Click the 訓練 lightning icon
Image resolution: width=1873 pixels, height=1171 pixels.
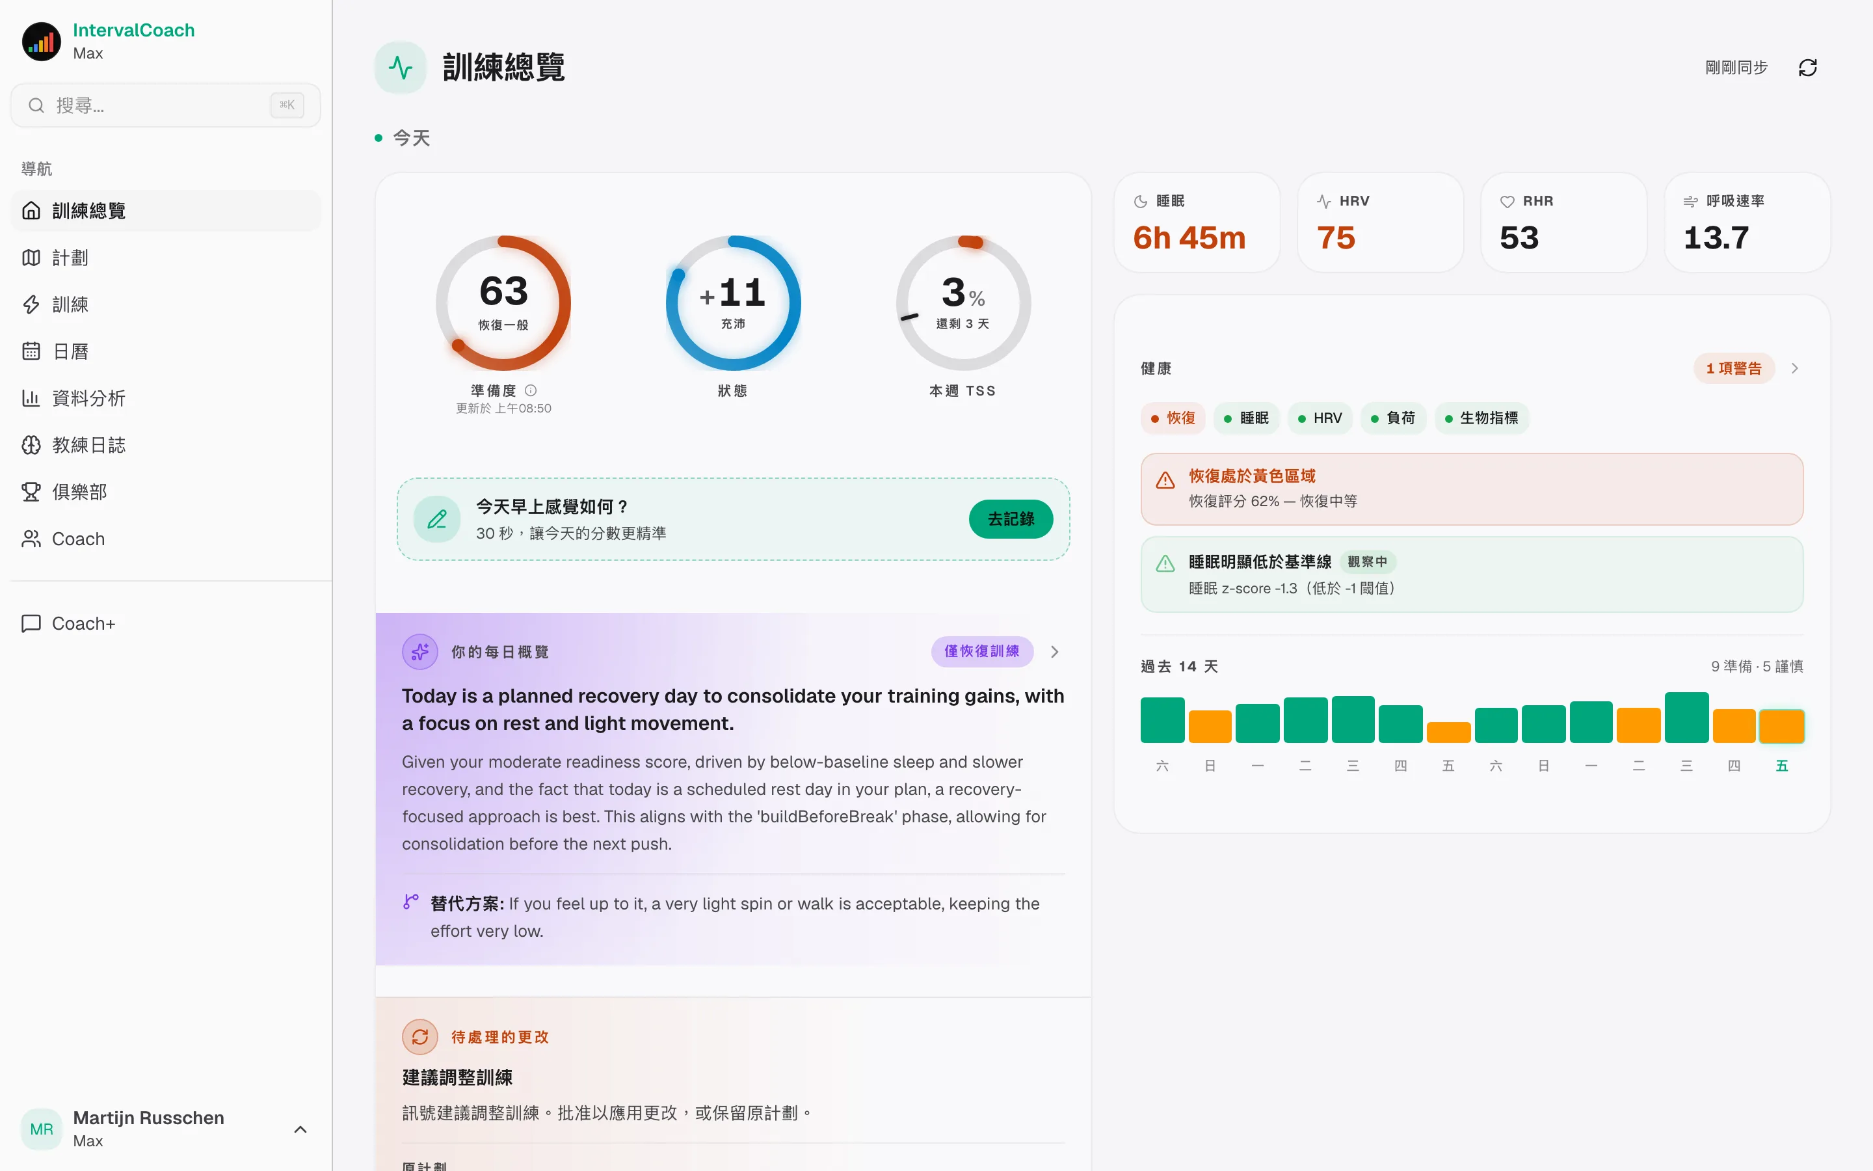31,304
